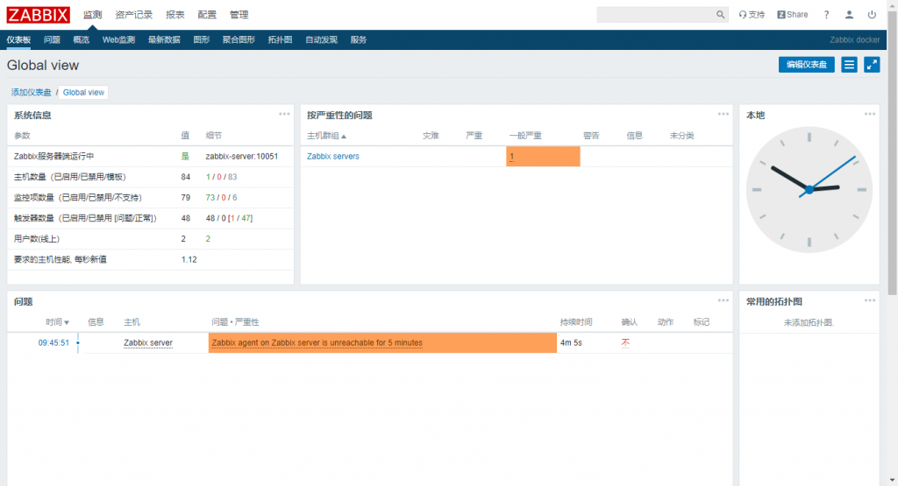Click the 触发器数量 parameter row label
898x486 pixels.
pyautogui.click(x=85, y=218)
